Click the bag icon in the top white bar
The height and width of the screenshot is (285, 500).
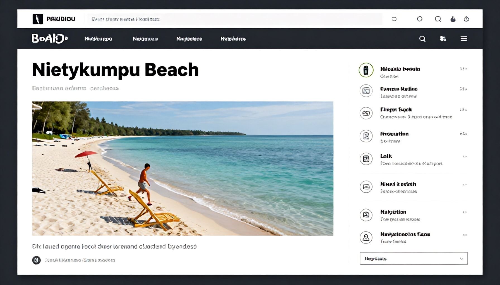coord(453,19)
